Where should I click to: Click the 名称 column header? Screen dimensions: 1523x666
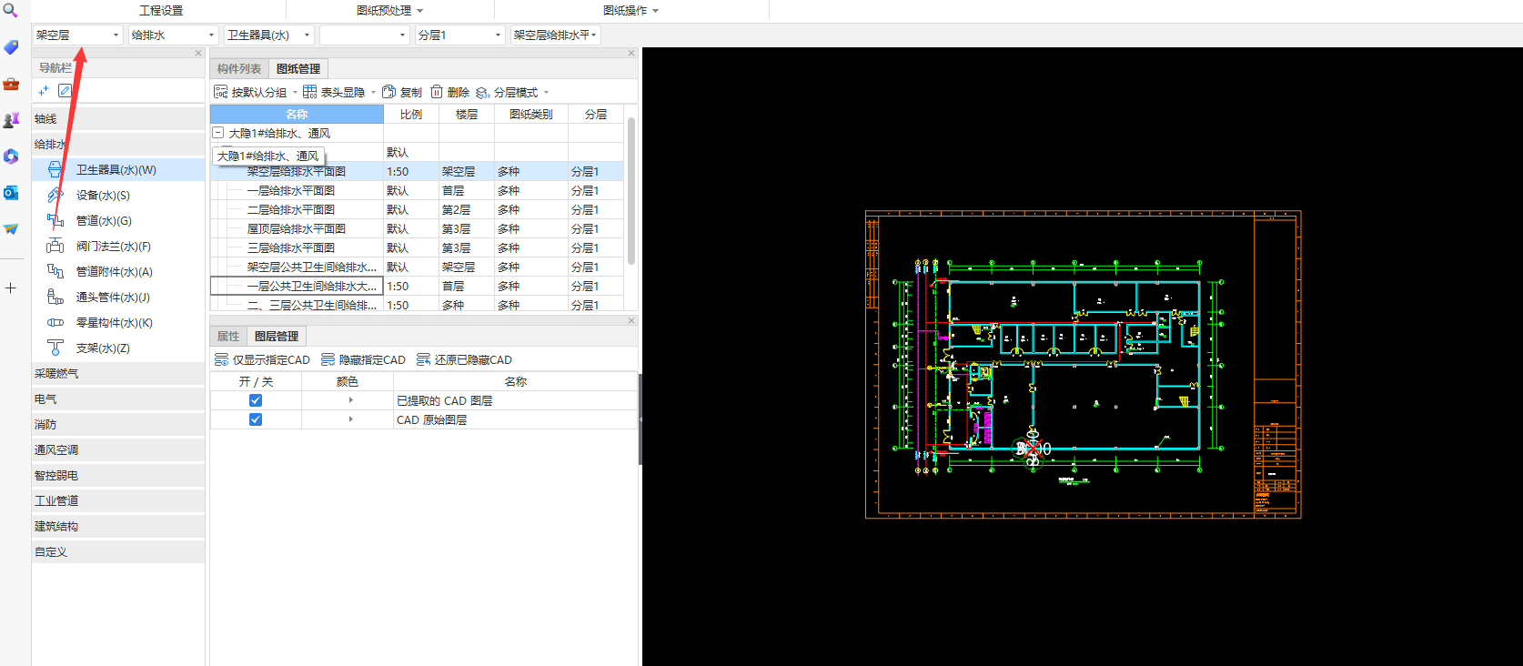297,114
